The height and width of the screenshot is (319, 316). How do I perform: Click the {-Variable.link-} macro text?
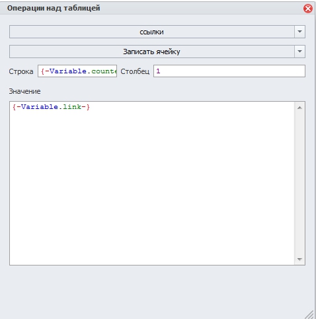(x=51, y=107)
